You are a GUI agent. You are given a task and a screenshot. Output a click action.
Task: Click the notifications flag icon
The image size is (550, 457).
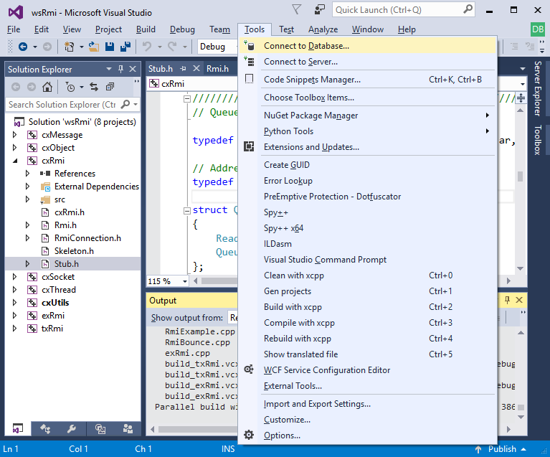point(297,9)
